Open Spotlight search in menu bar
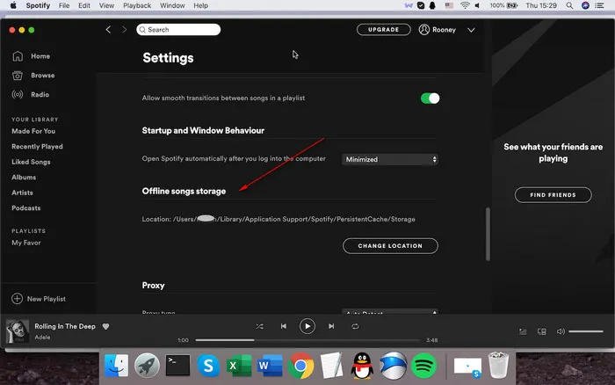The width and height of the screenshot is (615, 385). click(x=569, y=5)
